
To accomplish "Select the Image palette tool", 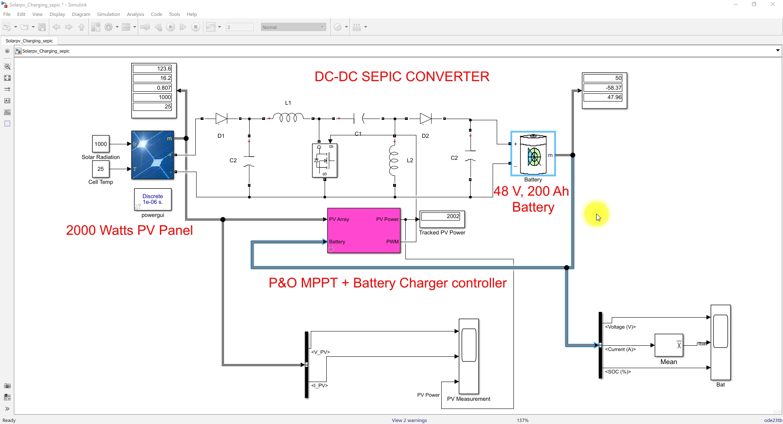I will [x=7, y=112].
